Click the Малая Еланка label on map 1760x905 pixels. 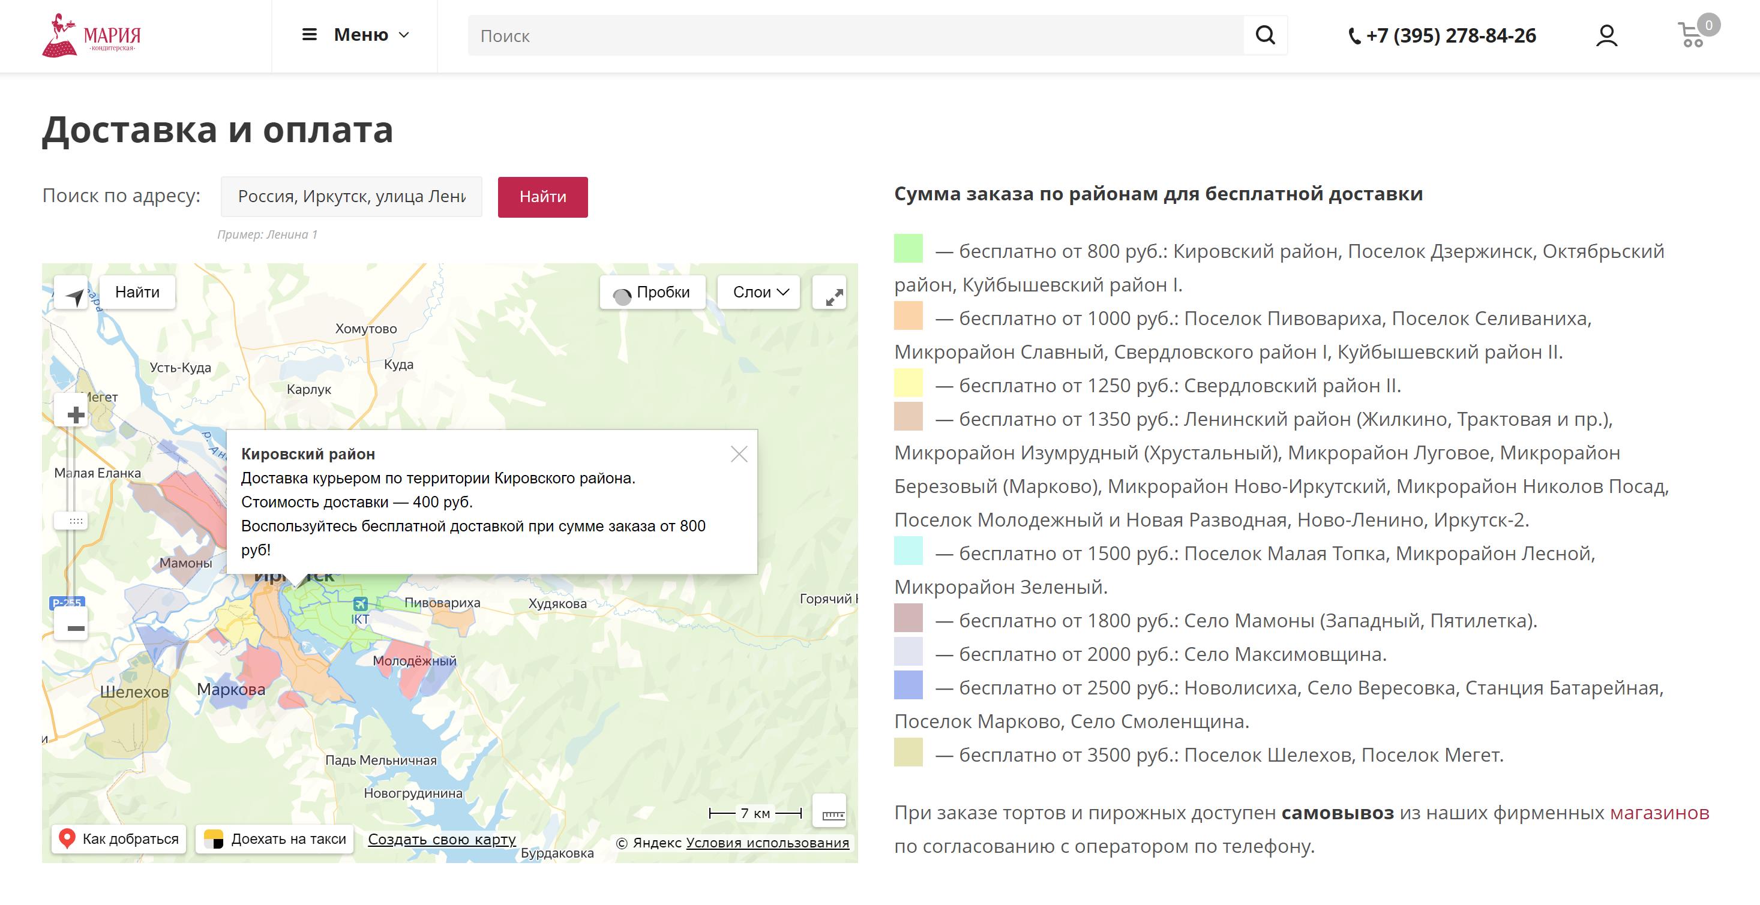(x=98, y=473)
